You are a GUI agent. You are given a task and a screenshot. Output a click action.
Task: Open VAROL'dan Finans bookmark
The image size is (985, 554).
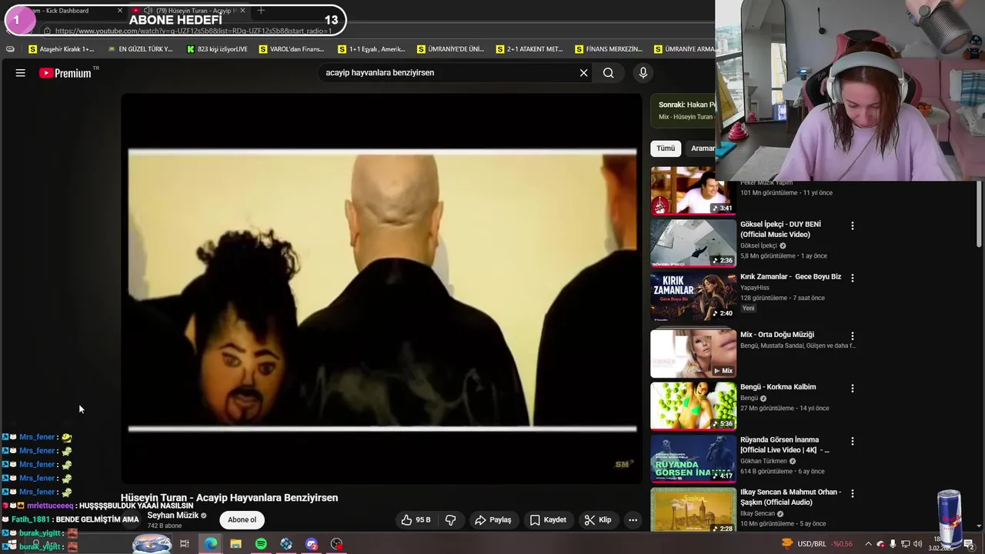pos(292,49)
